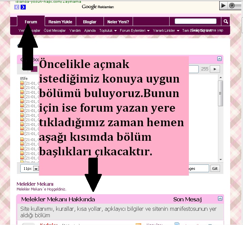Click the next ad arrow icon
This screenshot has width=243, height=225.
(x=23, y=7)
